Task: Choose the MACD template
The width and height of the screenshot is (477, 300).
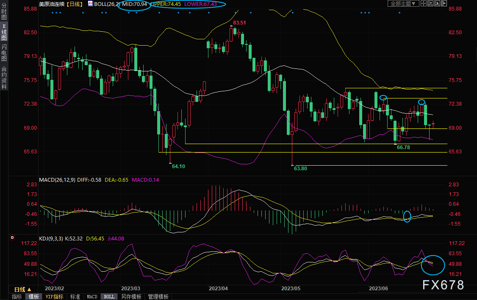Action: pos(92,297)
